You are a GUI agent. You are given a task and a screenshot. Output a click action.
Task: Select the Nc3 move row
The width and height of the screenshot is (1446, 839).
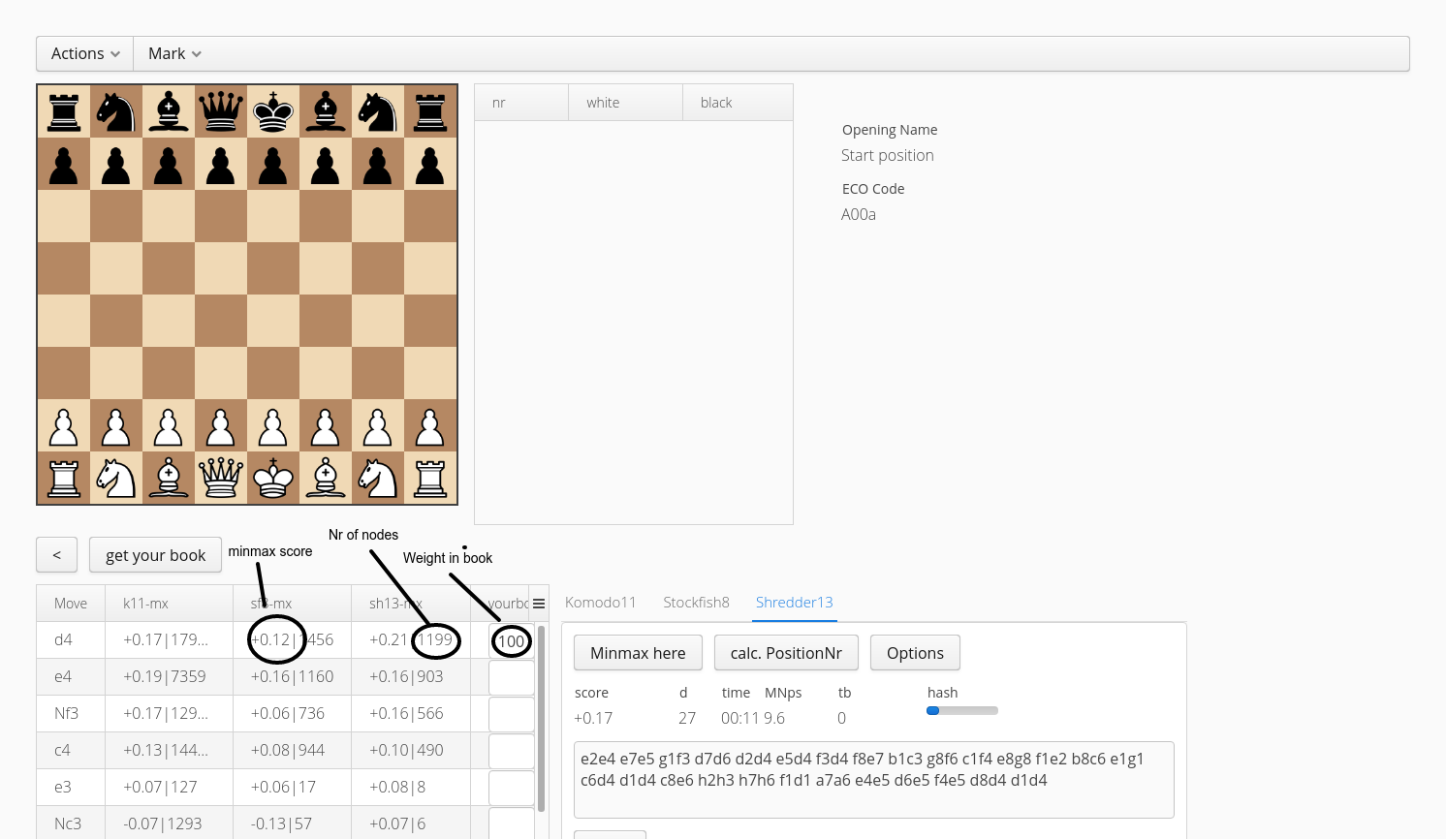click(286, 823)
